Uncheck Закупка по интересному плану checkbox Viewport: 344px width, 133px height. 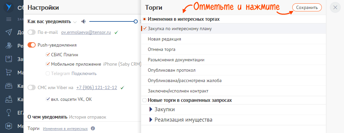144,28
